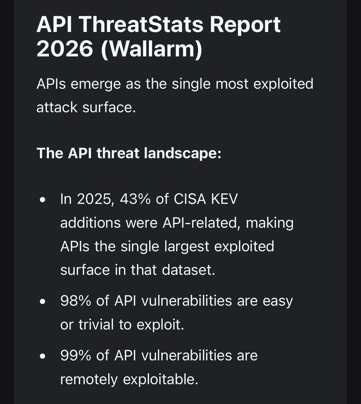
Task: Click "The API threat landscape:" subheading
Action: (x=129, y=153)
